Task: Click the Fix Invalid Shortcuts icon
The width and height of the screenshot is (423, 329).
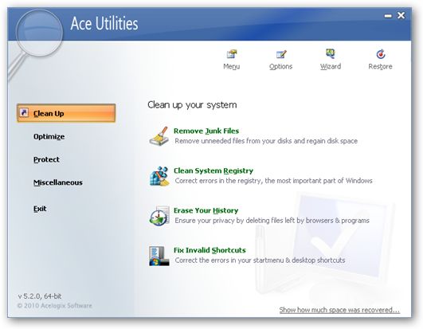Action: [159, 256]
